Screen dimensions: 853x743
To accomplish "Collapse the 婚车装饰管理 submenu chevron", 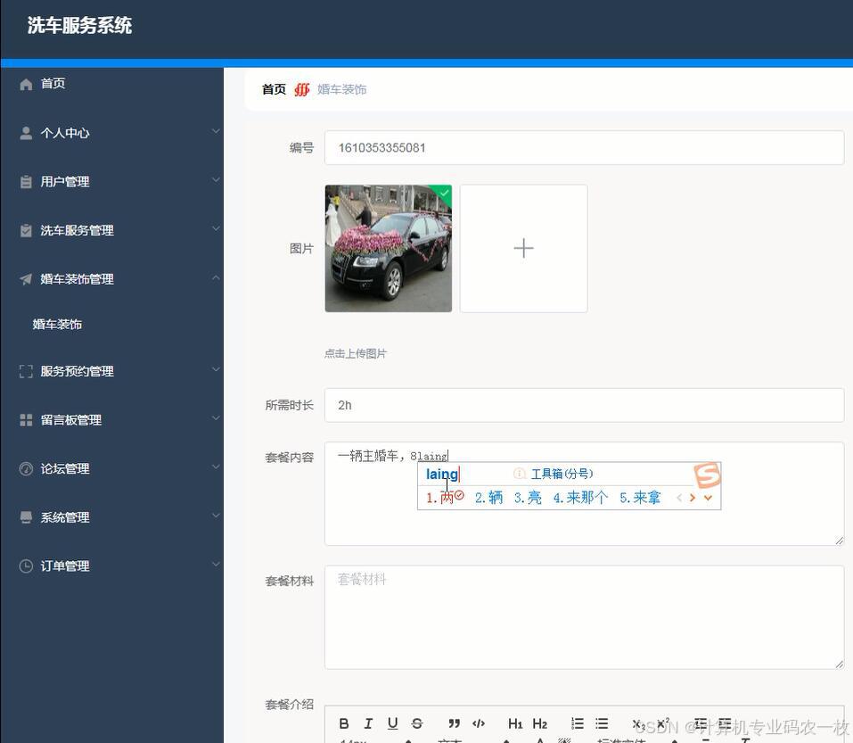I will (216, 277).
